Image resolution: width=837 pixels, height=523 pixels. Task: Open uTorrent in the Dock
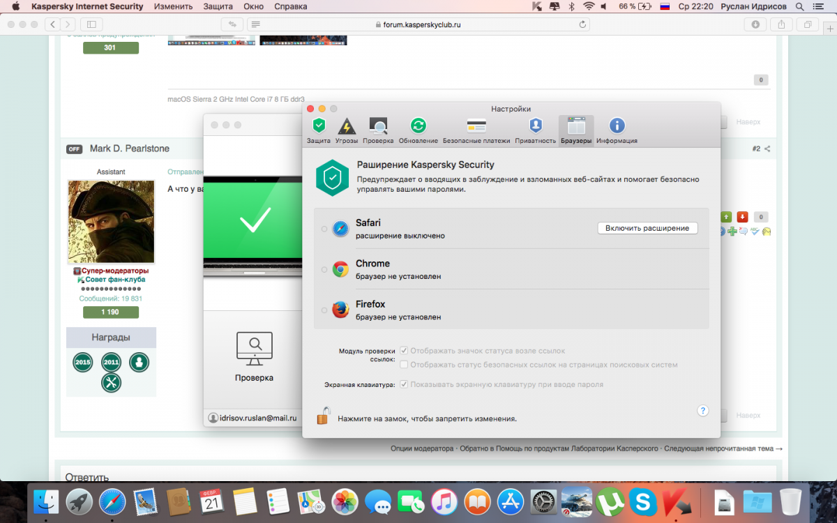pos(611,501)
